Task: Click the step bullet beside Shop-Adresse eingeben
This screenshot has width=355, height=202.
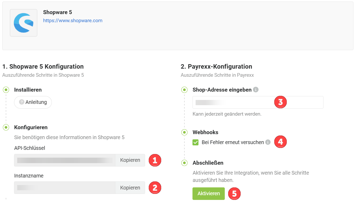Action: pos(184,90)
